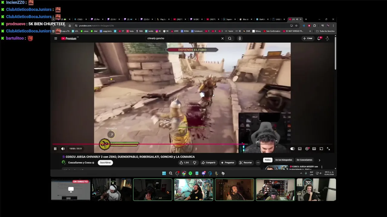This screenshot has height=217, width=387.
Task: Dislike the video
Action: coord(194,162)
